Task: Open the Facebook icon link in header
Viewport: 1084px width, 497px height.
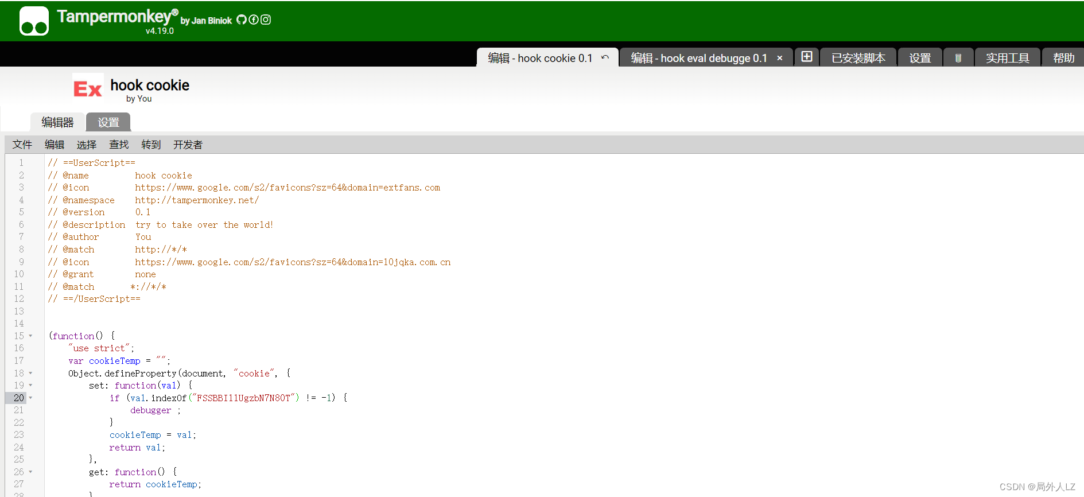Action: pos(254,20)
